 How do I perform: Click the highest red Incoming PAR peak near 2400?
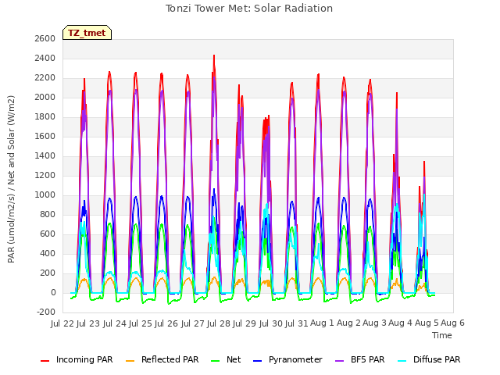[214, 55]
